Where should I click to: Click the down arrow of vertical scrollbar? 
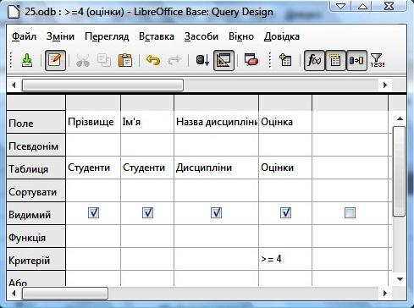pos(400,279)
